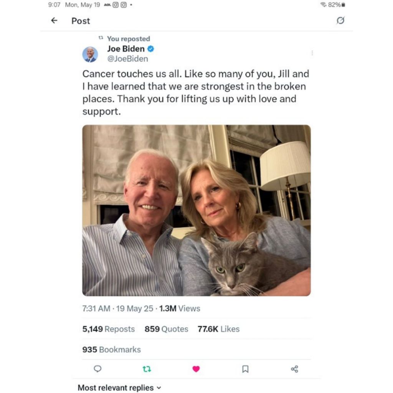Tap the 1.3M Views count
The image size is (393, 393).
point(180,308)
